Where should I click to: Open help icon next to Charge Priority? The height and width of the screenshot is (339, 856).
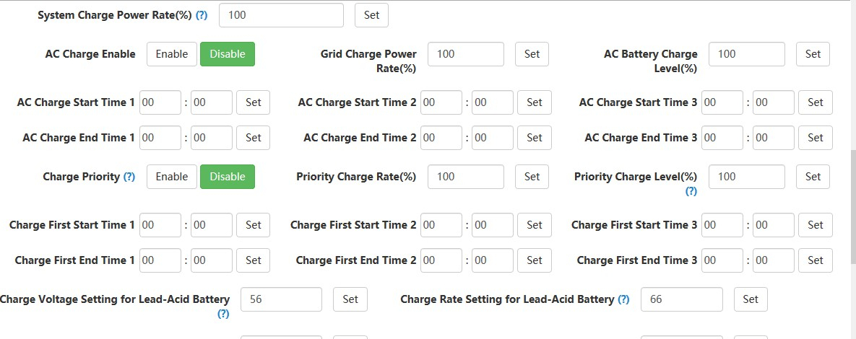pyautogui.click(x=129, y=177)
